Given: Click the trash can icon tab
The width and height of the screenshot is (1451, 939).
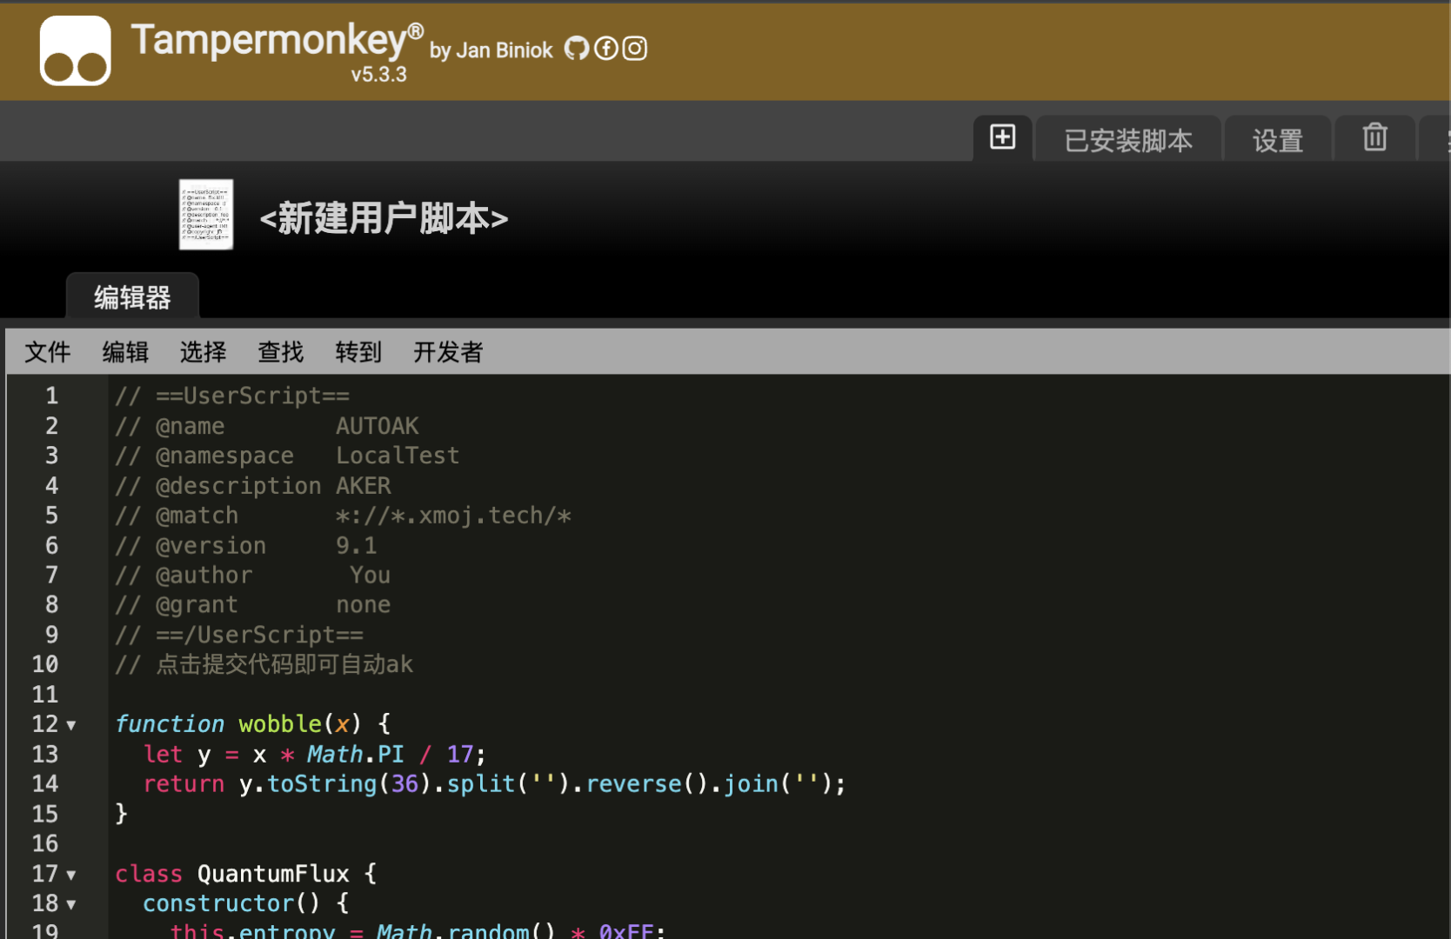Looking at the screenshot, I should (x=1374, y=138).
